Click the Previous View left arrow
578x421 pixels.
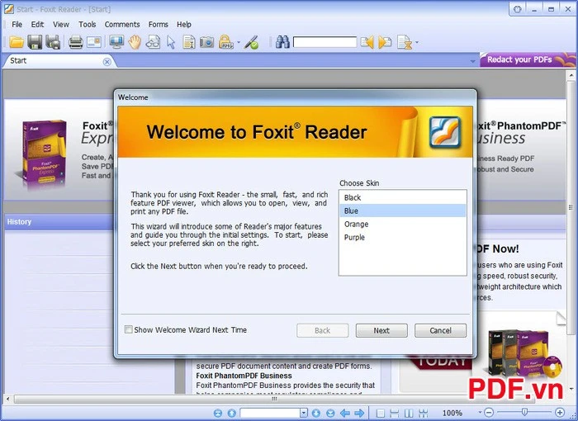(344, 413)
